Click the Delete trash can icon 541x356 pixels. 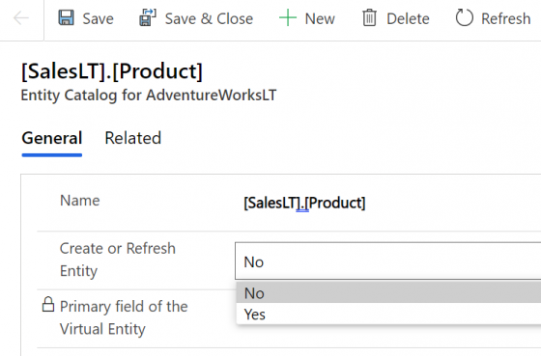369,18
